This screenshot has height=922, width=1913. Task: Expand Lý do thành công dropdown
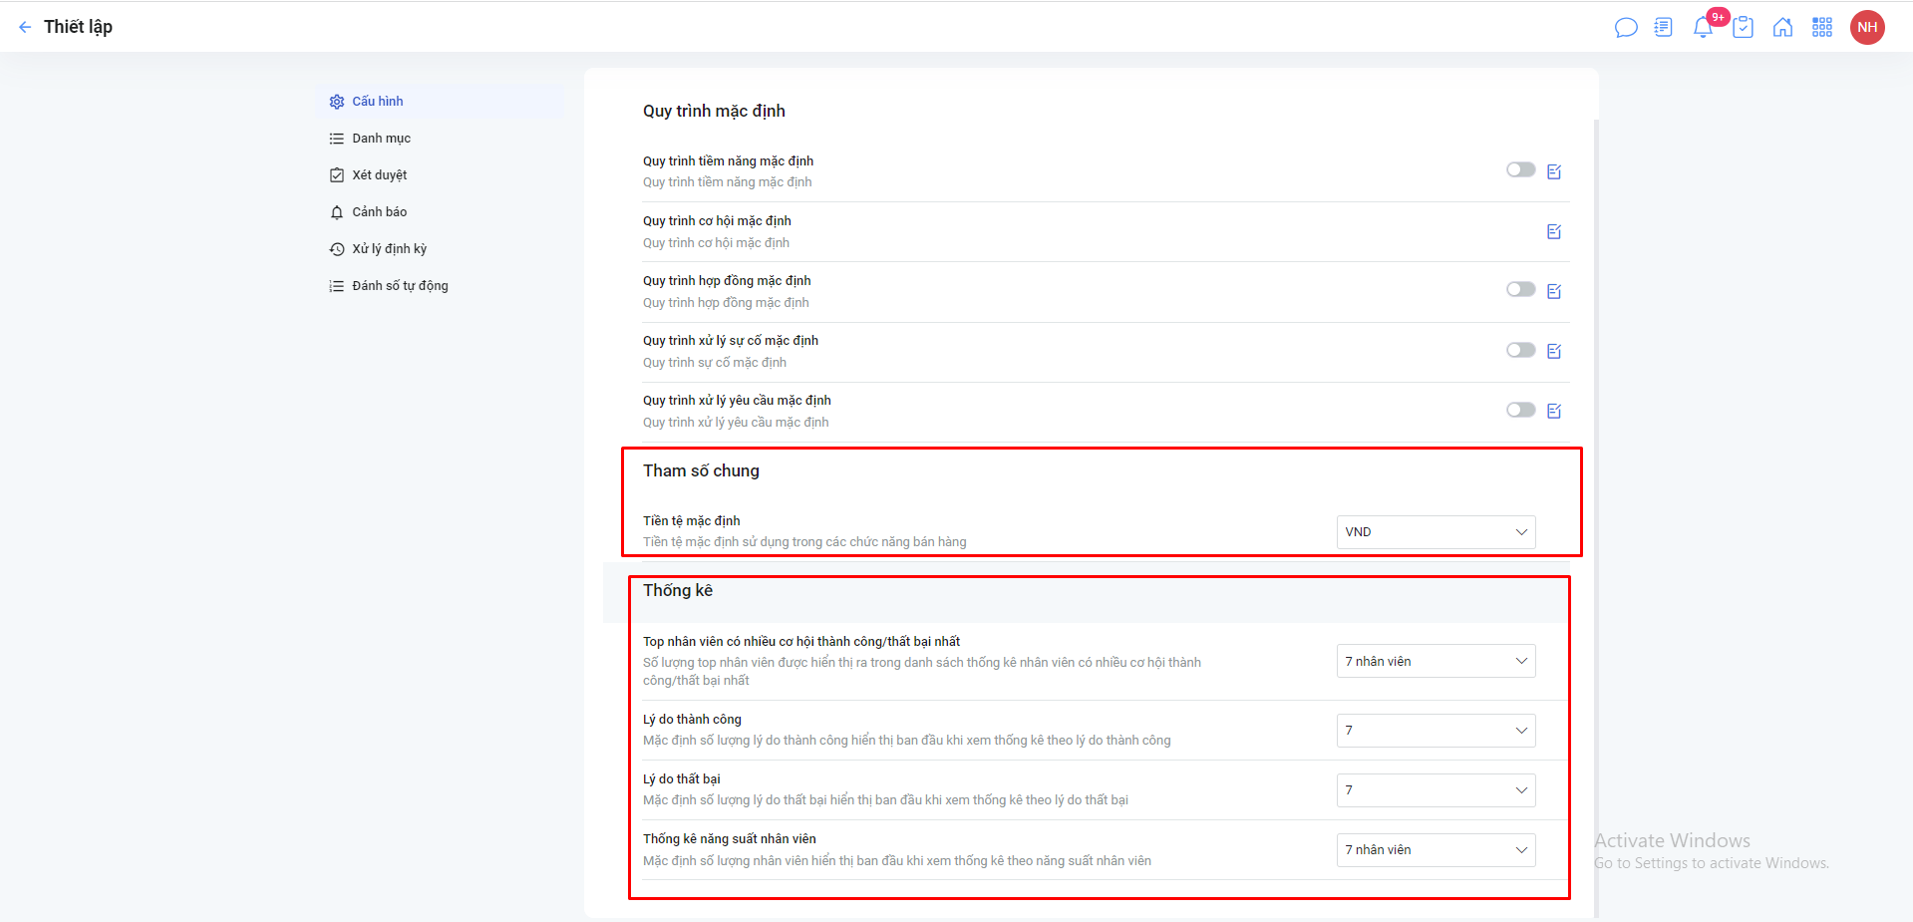[1435, 731]
